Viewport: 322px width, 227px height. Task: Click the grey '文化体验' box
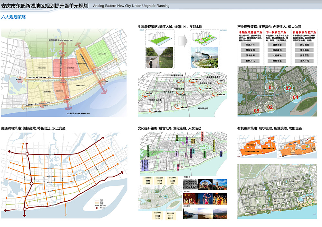pos(277,55)
